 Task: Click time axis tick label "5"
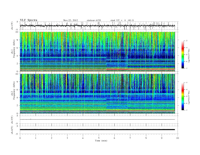pyautogui.click(x=99, y=138)
